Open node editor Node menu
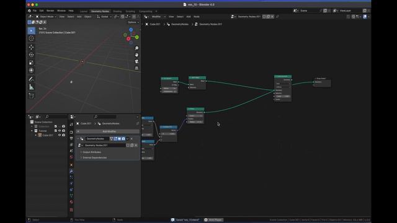The image size is (397, 223). [x=197, y=17]
